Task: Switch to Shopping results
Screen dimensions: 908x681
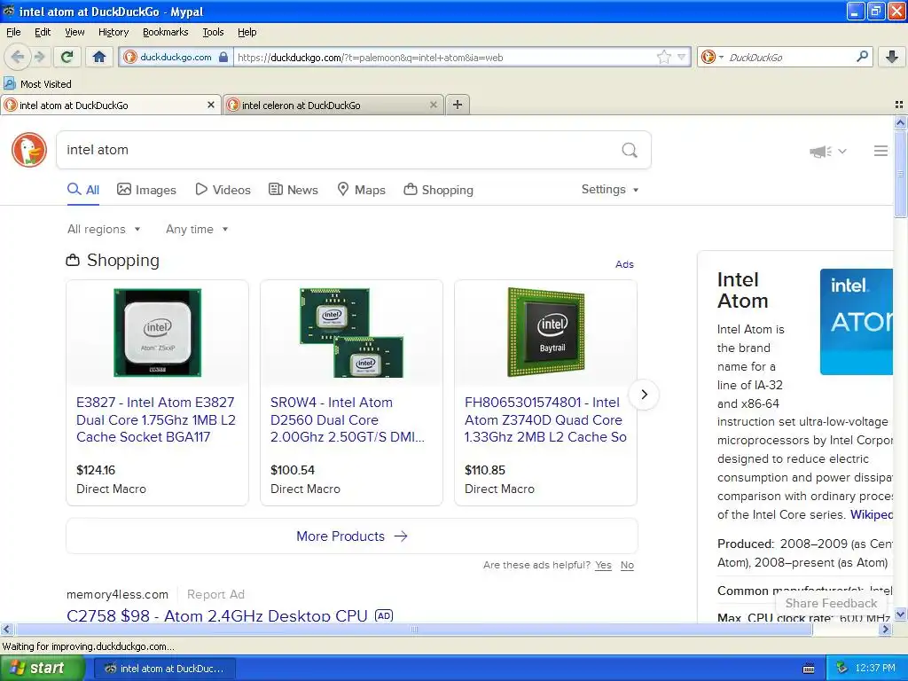Action: point(438,190)
